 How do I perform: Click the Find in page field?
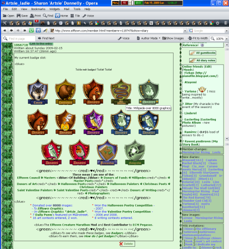[19, 38]
